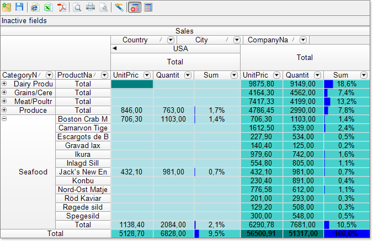Screen dimensions: 373x241
Task: Select the Jack's New En product row
Action: click(83, 172)
